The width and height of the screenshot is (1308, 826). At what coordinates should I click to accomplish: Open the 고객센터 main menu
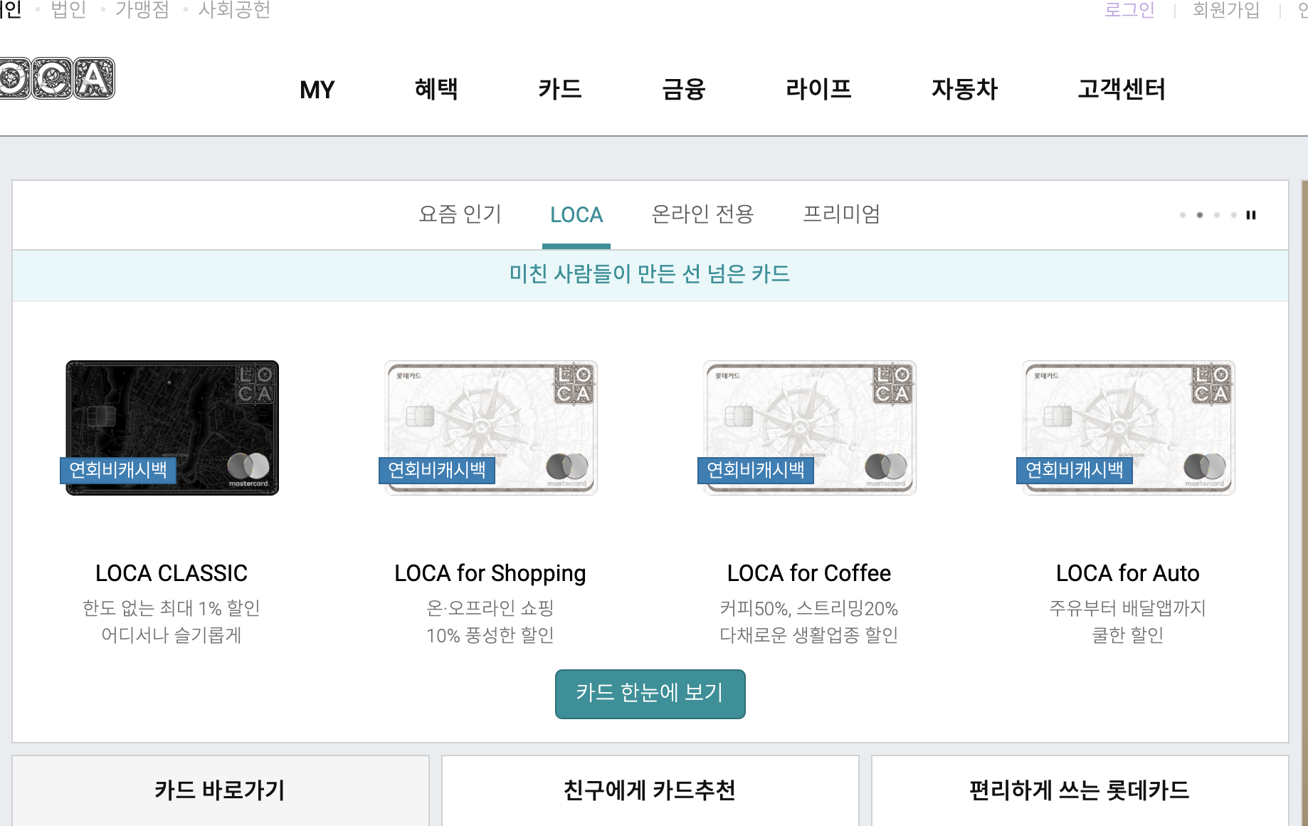1122,89
